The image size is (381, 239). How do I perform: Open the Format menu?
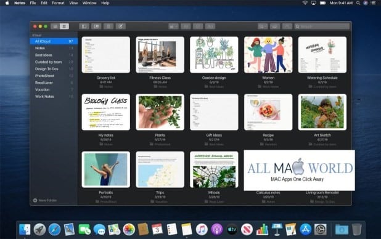[x=58, y=3]
